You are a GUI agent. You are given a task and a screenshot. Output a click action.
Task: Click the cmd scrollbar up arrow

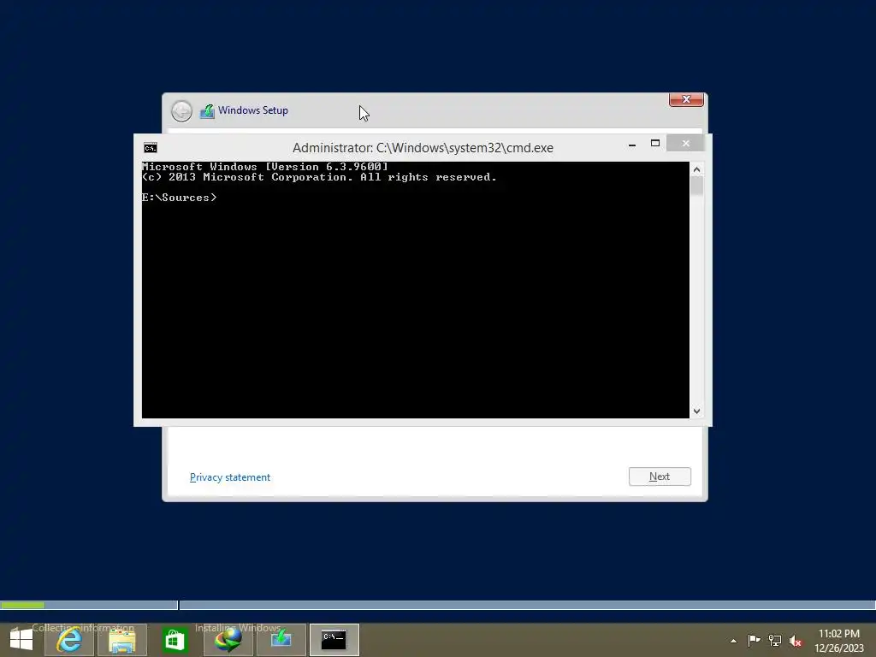pyautogui.click(x=696, y=169)
